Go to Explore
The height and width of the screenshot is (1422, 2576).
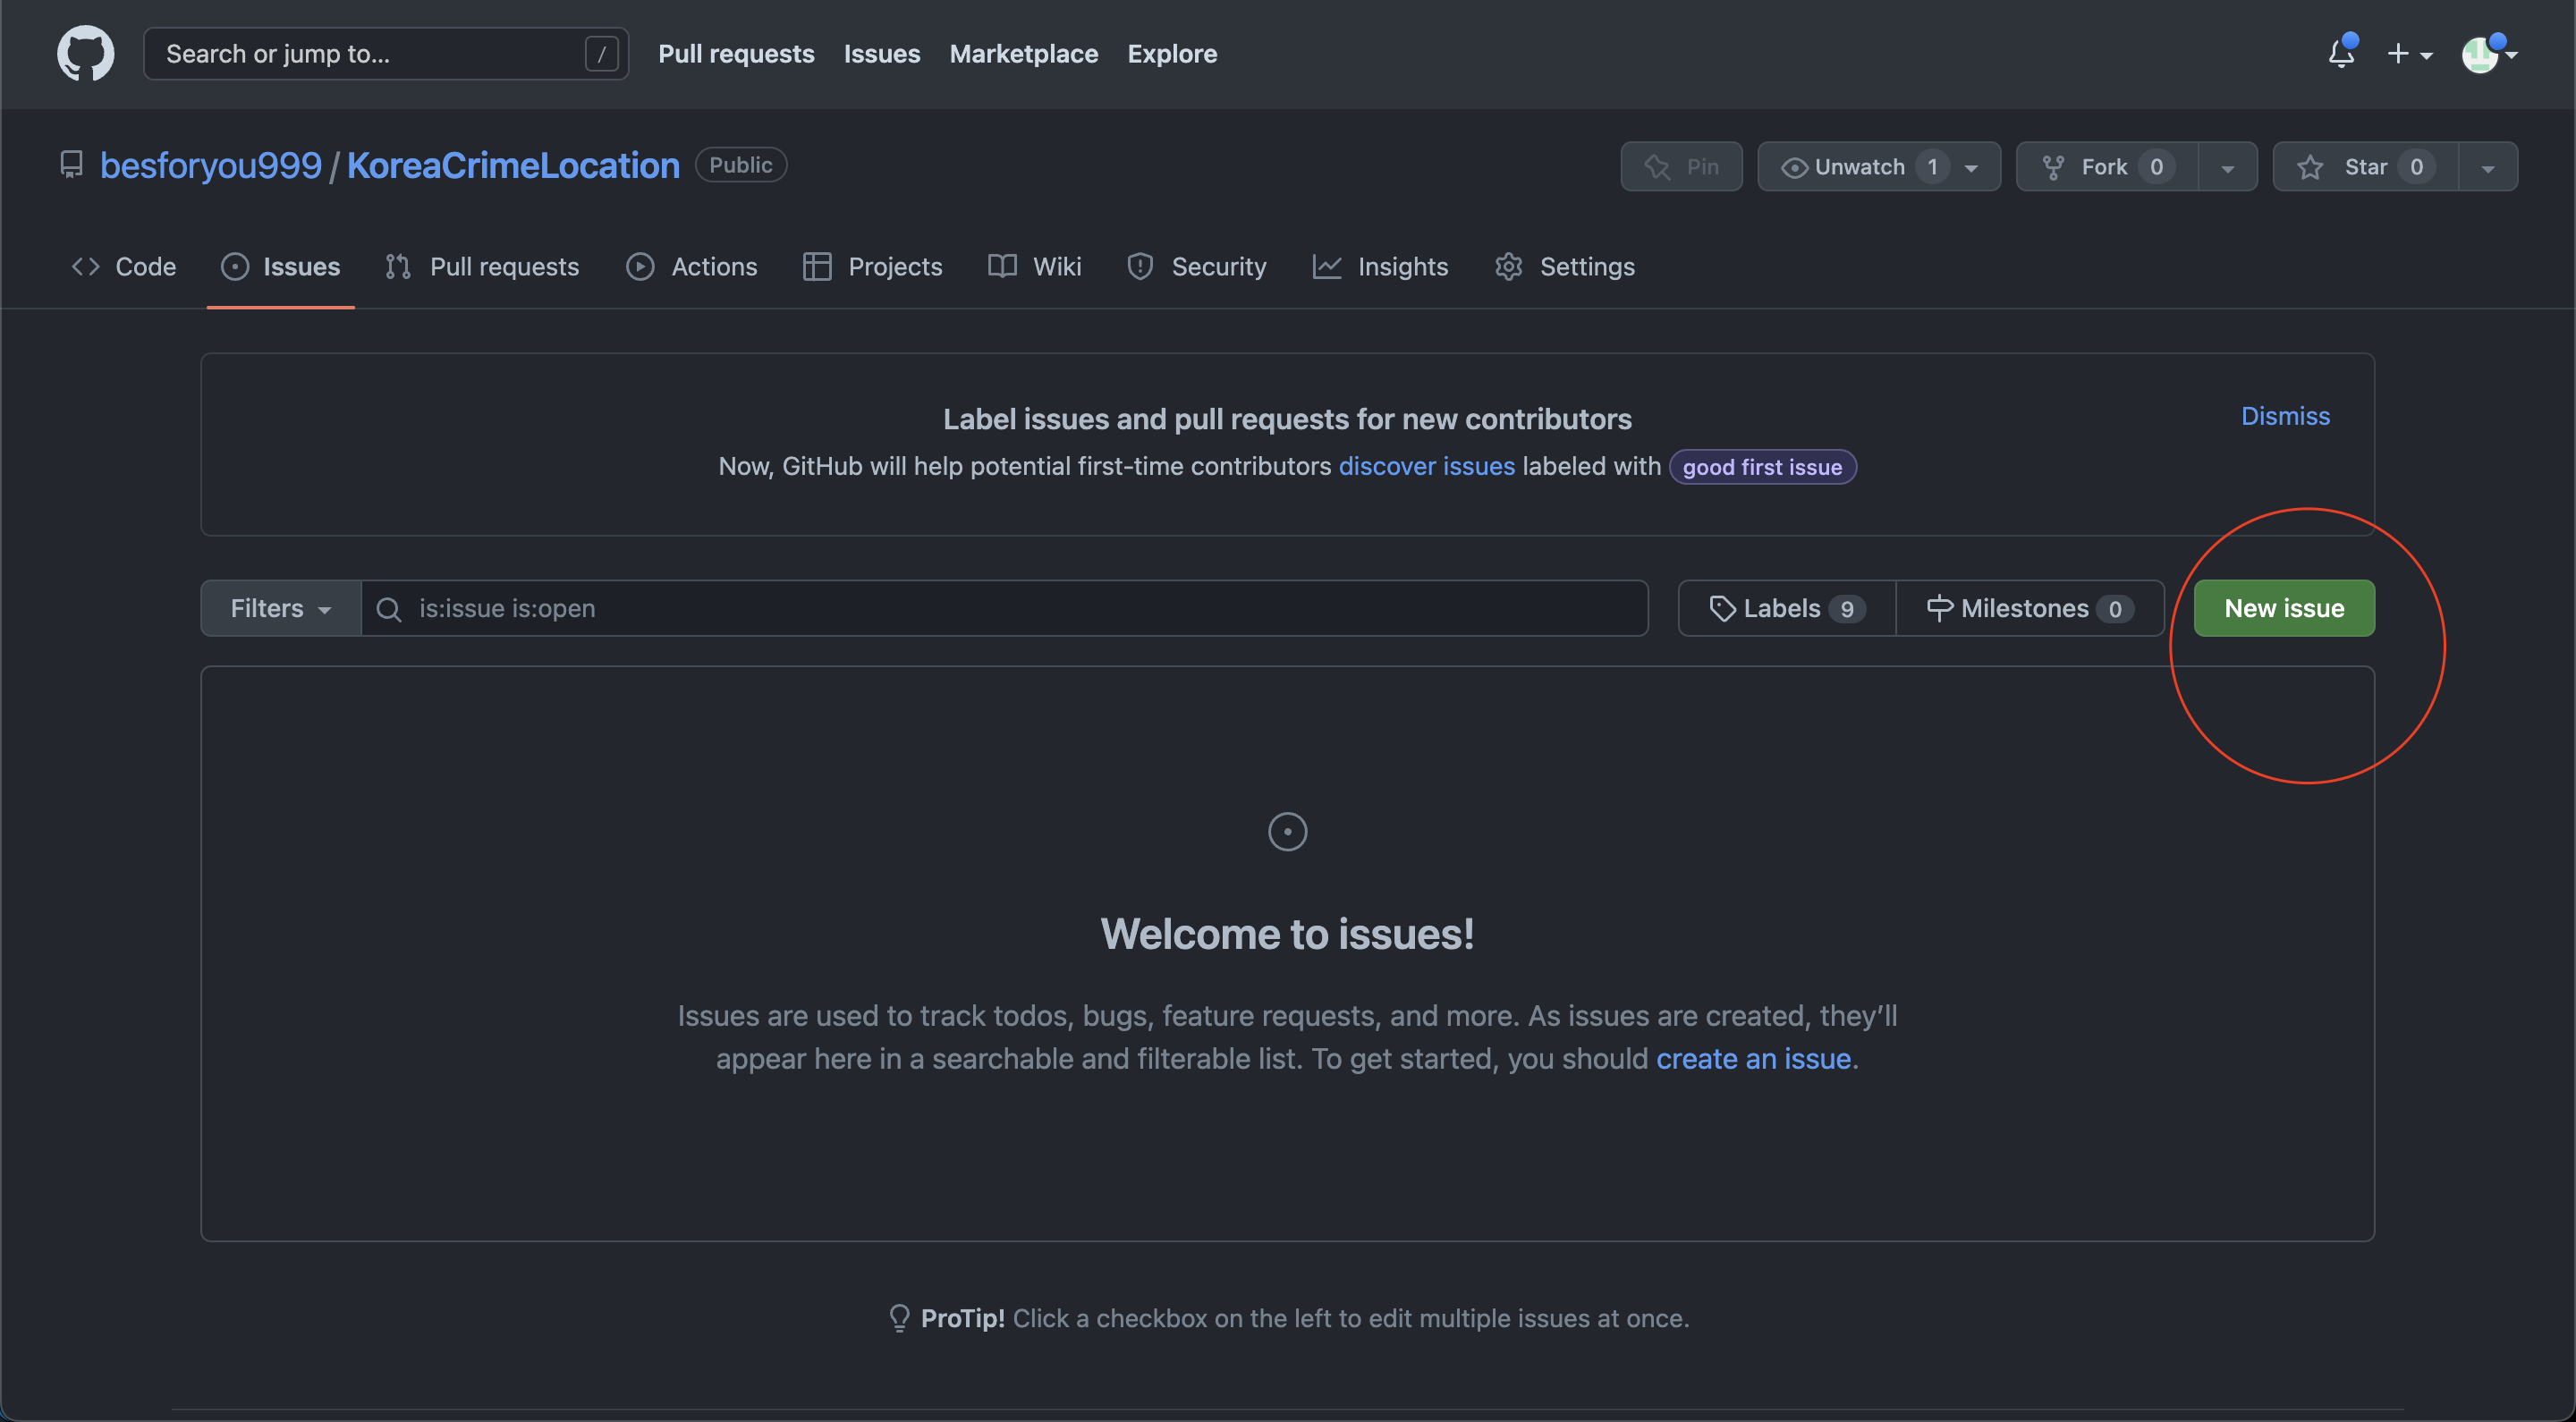[1172, 53]
